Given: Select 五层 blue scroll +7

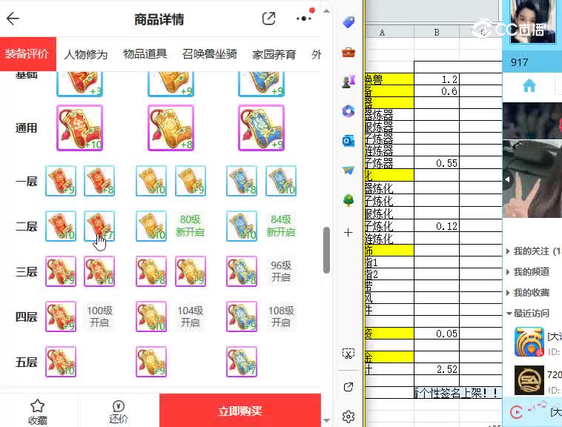Looking at the screenshot, I should 242,362.
